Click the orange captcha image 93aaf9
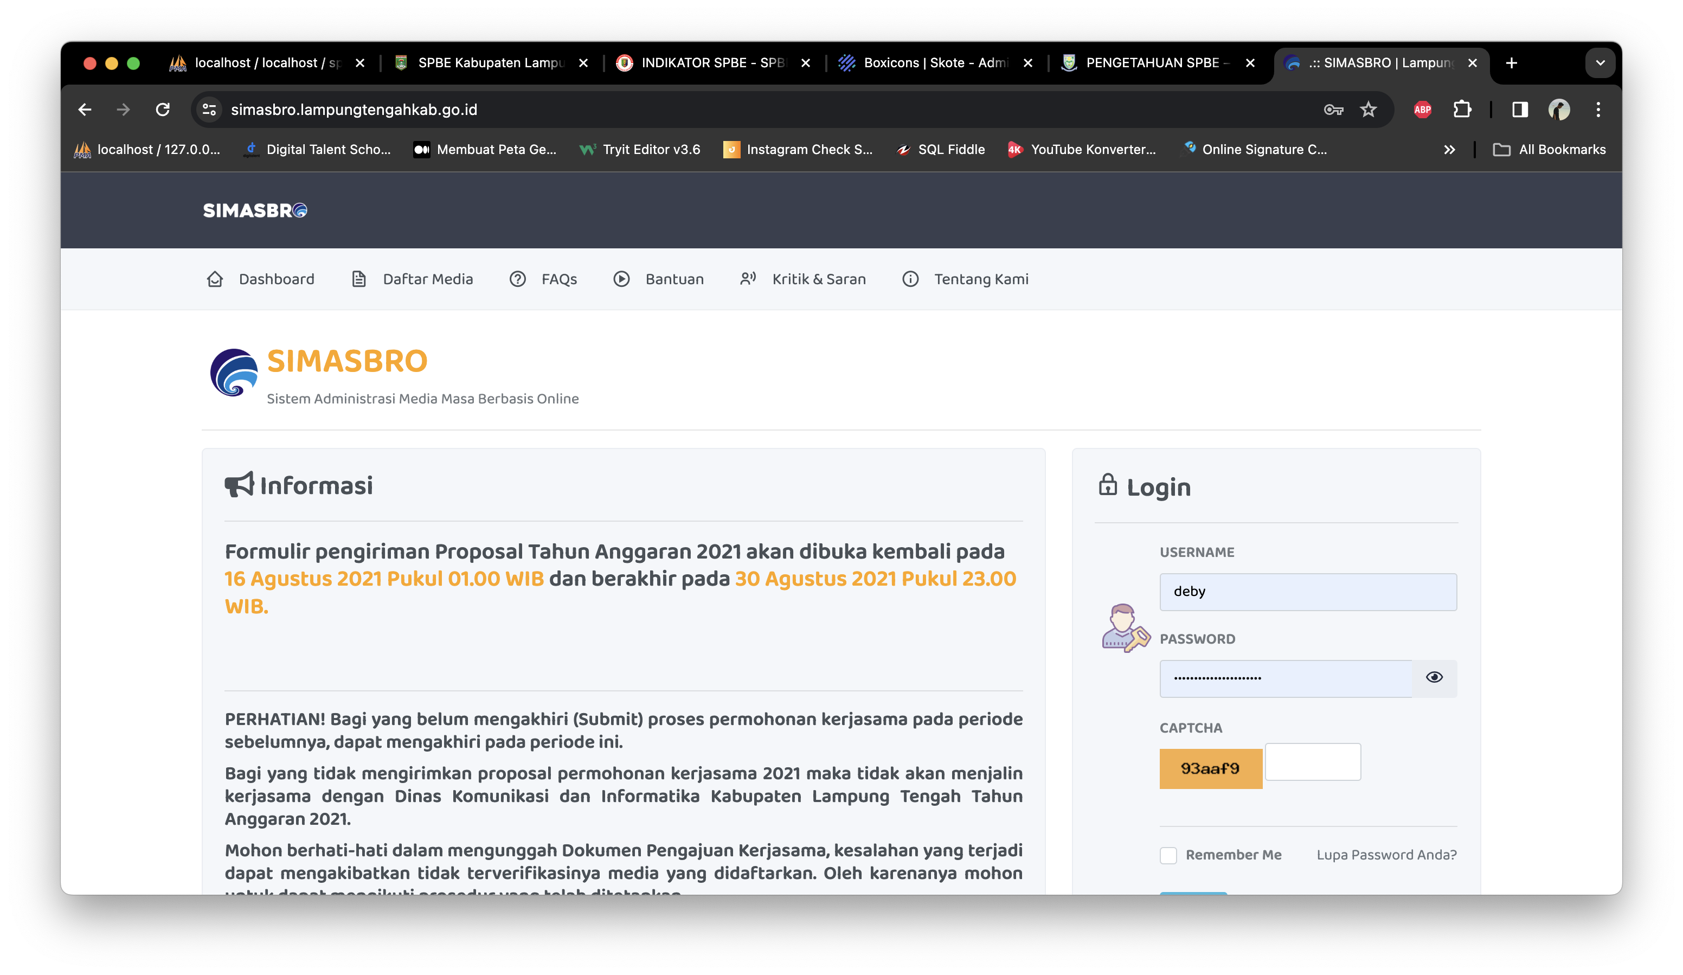The height and width of the screenshot is (975, 1683). pos(1210,768)
